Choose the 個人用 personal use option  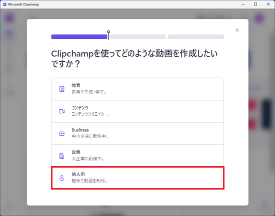[x=137, y=178]
